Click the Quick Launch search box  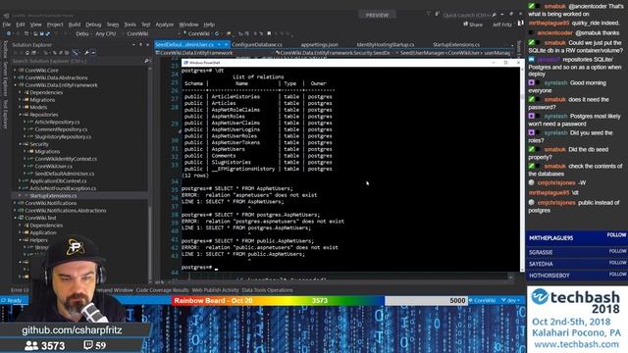(467, 16)
